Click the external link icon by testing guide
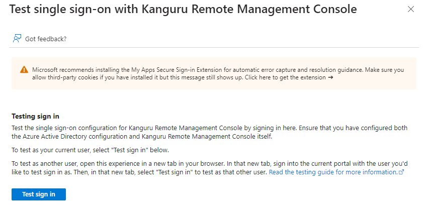Viewport: 427px width, 210px height. [x=401, y=172]
